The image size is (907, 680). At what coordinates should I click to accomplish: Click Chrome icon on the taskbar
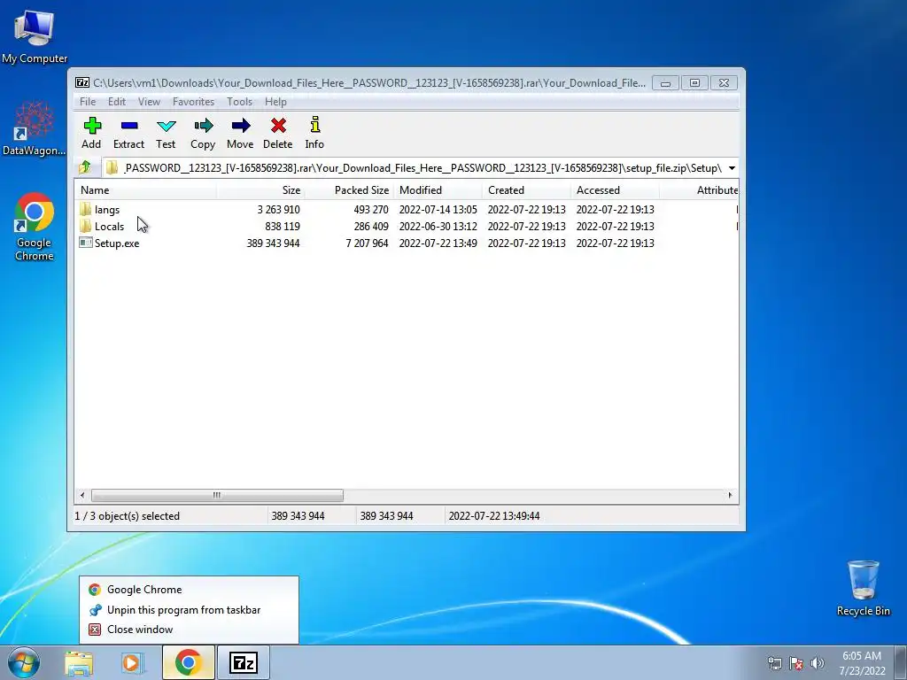click(x=188, y=662)
